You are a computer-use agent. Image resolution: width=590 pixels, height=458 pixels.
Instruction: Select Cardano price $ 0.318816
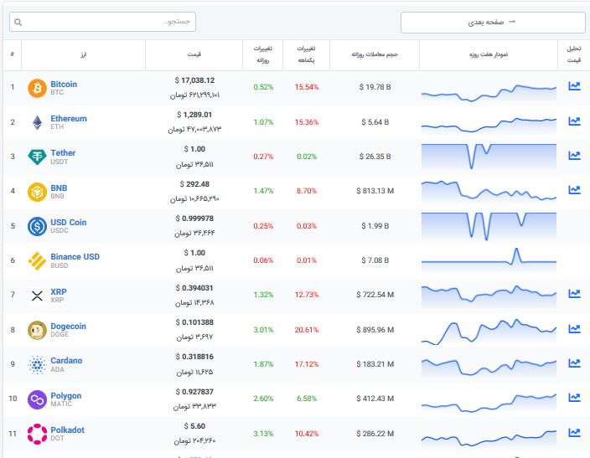pos(194,357)
